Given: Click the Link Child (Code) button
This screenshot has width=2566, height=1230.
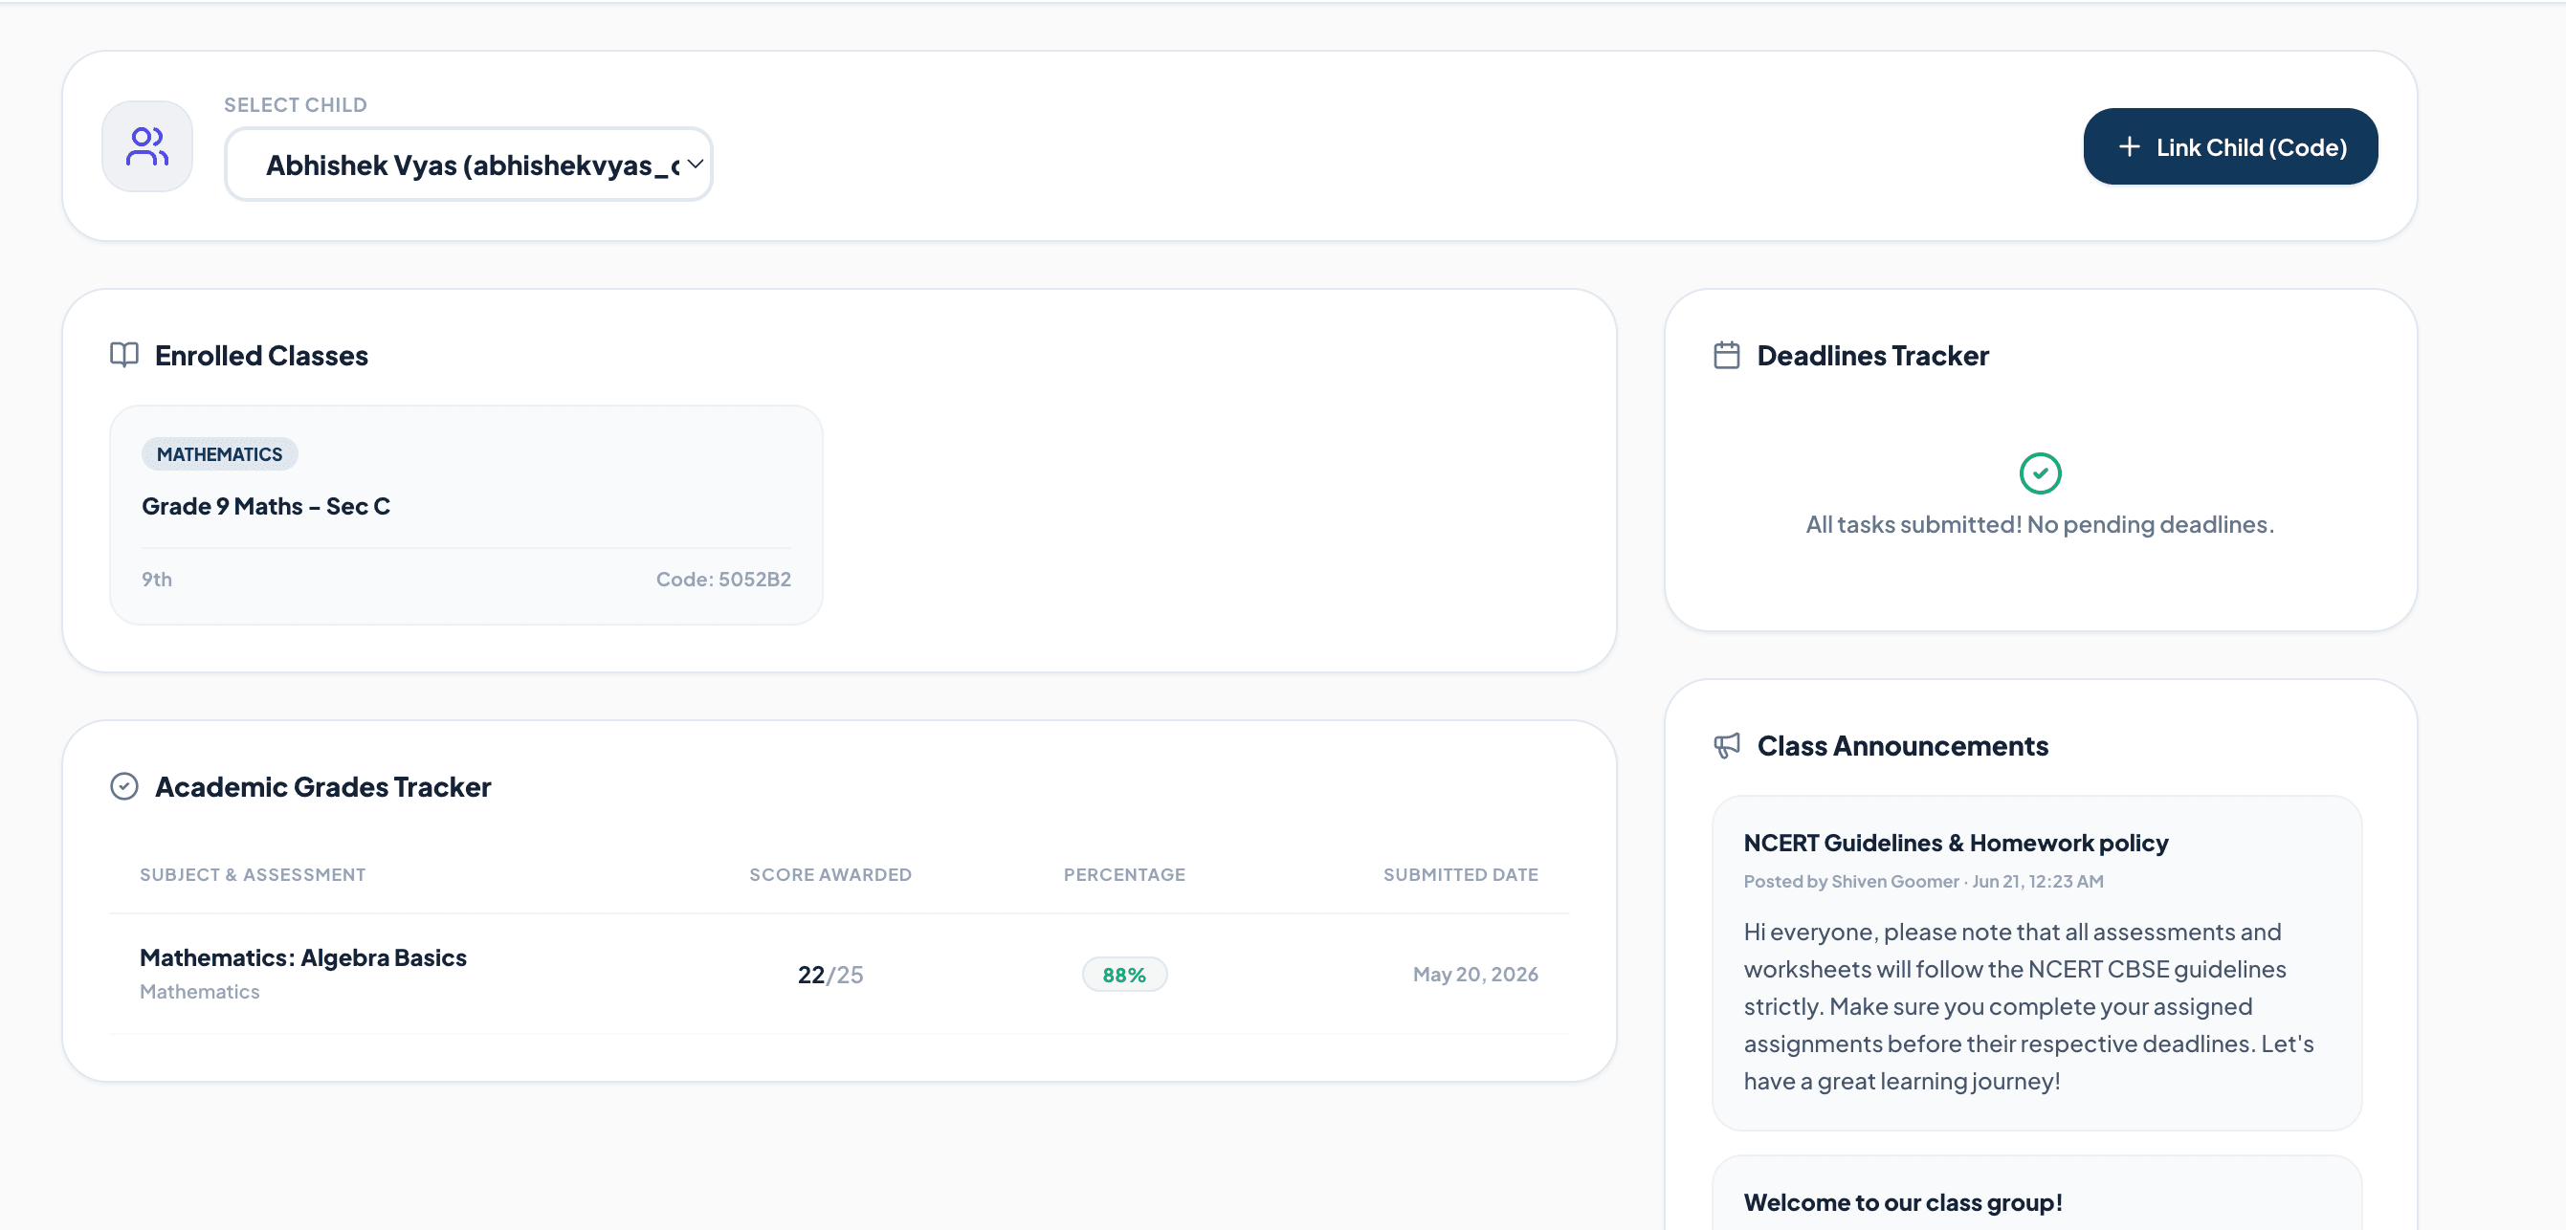Looking at the screenshot, I should coord(2230,146).
